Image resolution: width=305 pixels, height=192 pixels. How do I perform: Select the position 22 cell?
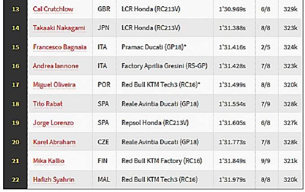pyautogui.click(x=15, y=180)
